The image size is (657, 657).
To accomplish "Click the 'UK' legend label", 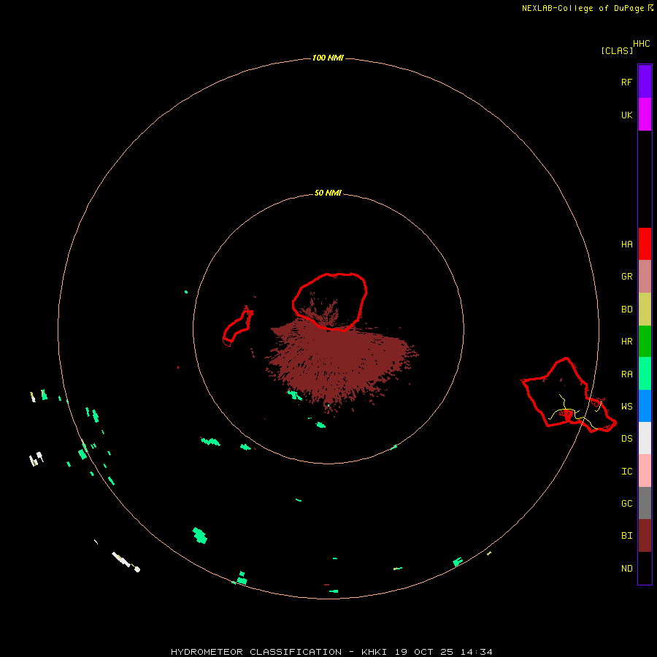I will (x=626, y=115).
